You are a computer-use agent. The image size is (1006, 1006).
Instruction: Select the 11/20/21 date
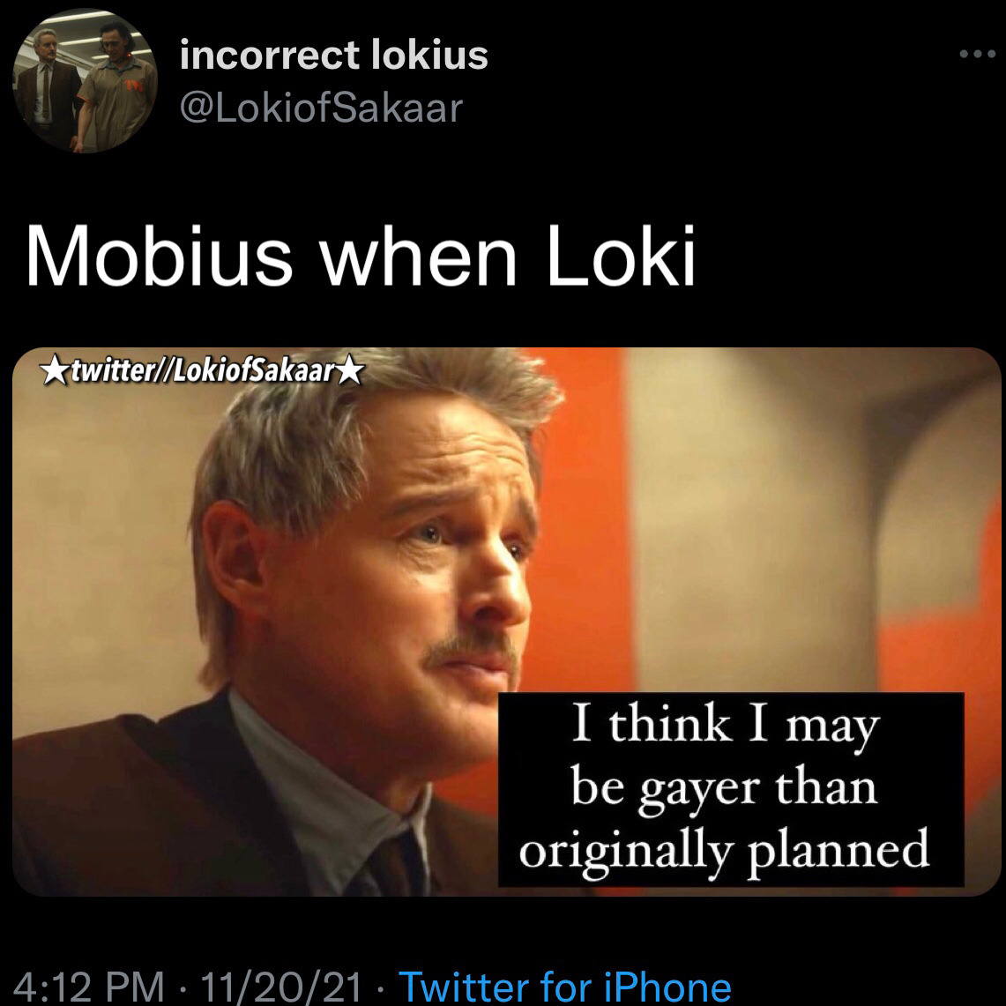pos(281,986)
